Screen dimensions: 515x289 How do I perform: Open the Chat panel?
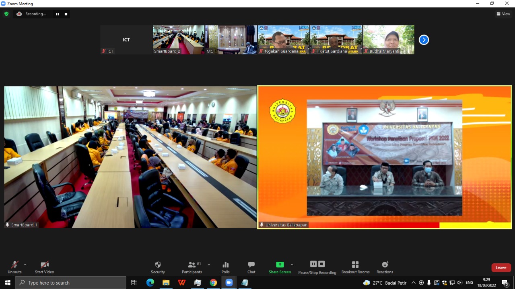tap(251, 267)
